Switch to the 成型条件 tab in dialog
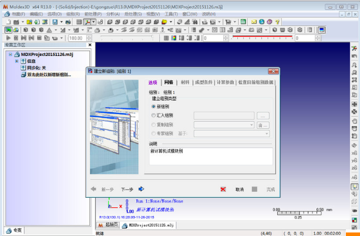The width and height of the screenshot is (360, 236). pyautogui.click(x=204, y=82)
